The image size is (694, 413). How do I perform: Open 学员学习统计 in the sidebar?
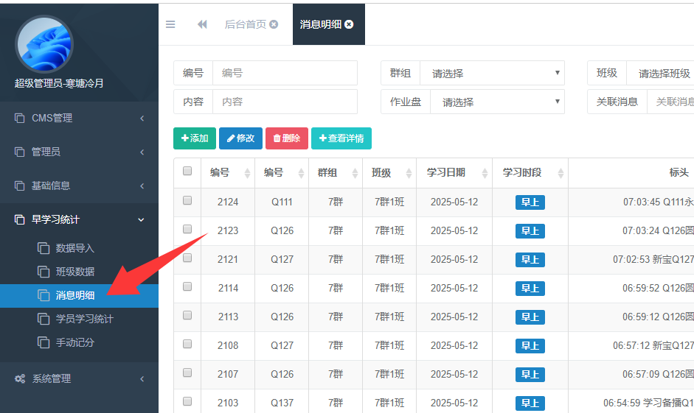point(84,319)
